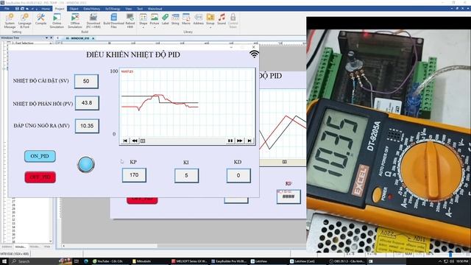This screenshot has width=471, height=265.
Task: Switch to Home ribbon tab
Action: [x=46, y=9]
